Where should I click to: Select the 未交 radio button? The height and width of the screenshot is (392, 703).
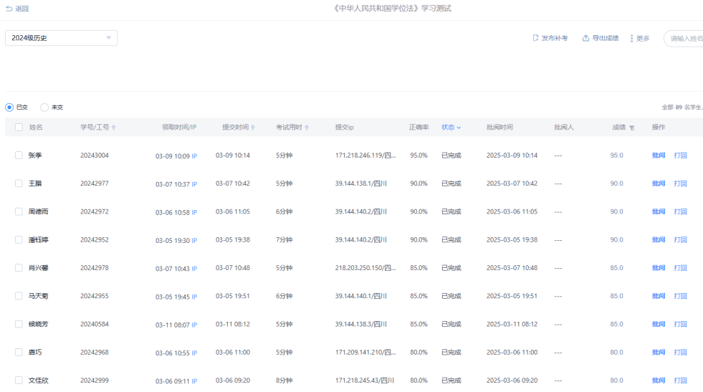[44, 107]
